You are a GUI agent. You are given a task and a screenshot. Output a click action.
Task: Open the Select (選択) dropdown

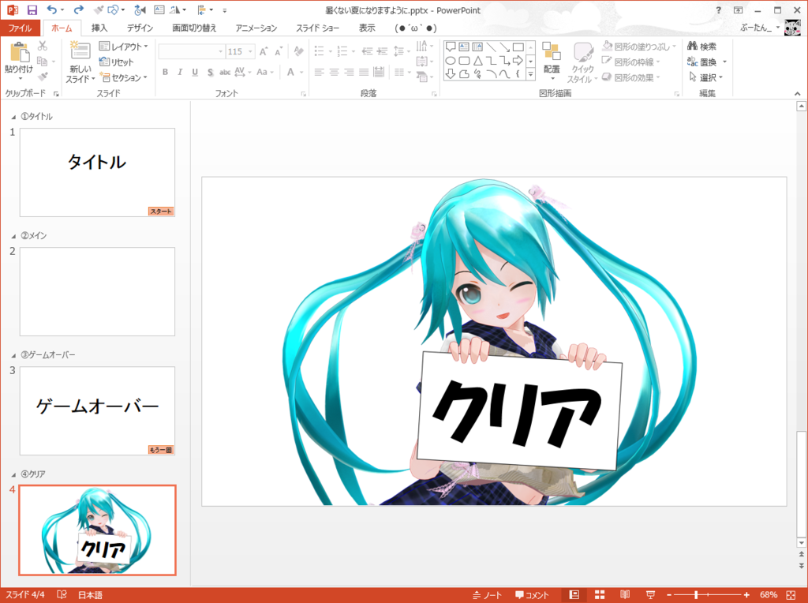tap(706, 77)
